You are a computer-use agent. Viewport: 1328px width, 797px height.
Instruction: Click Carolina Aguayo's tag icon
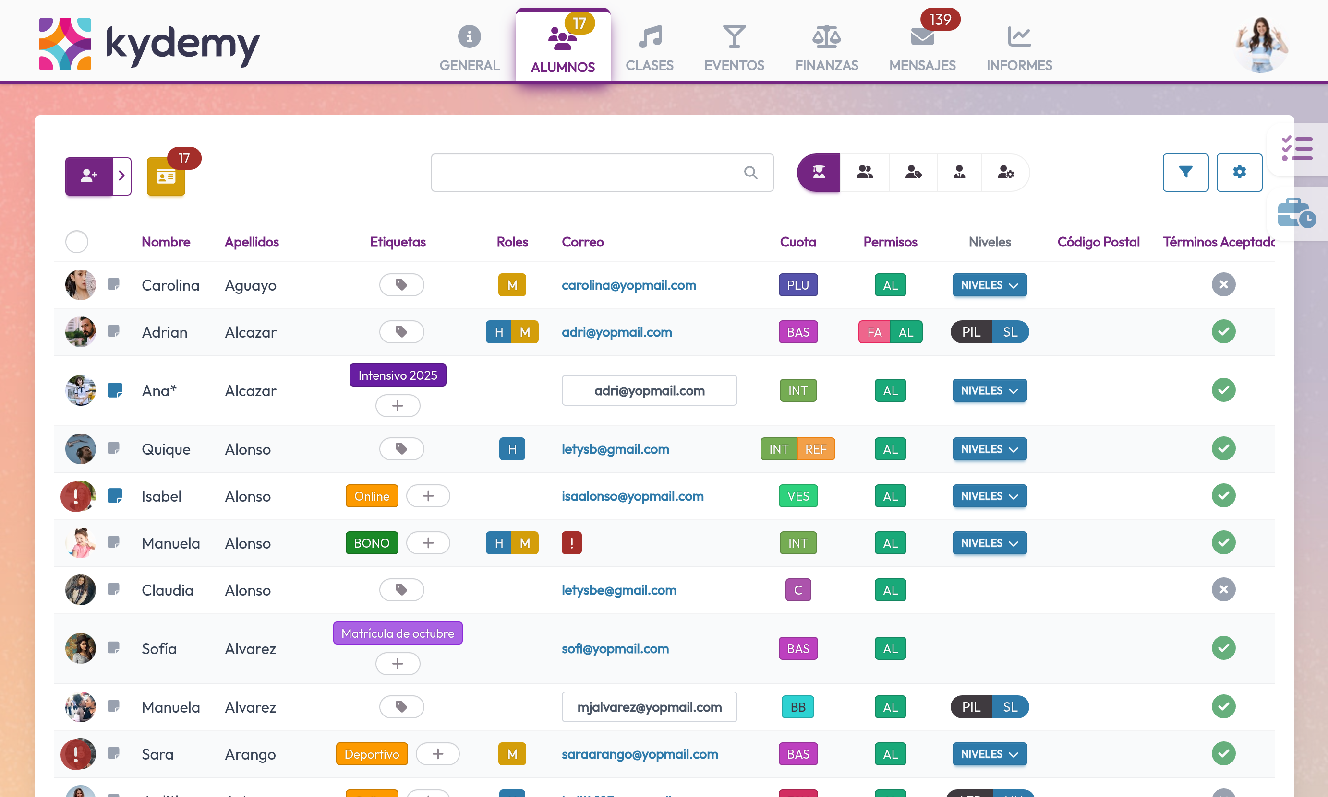(401, 285)
